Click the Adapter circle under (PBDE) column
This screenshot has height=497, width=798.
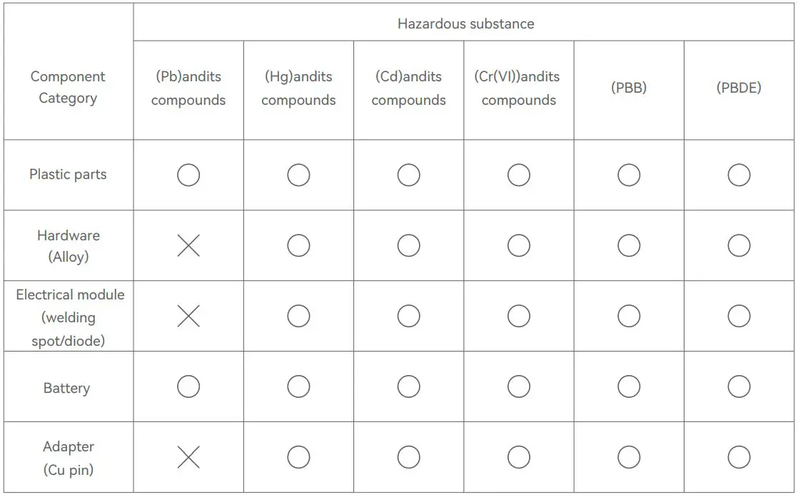[x=739, y=457]
